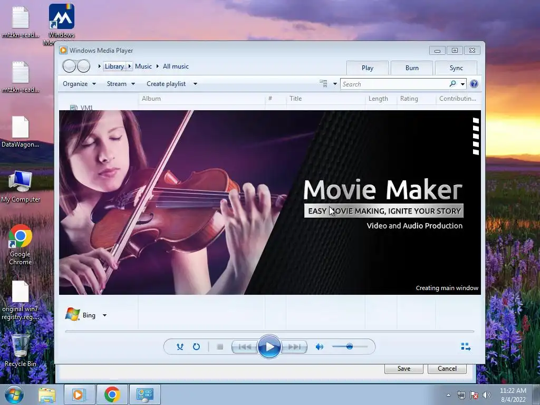Expand the arrow before All music

point(157,66)
